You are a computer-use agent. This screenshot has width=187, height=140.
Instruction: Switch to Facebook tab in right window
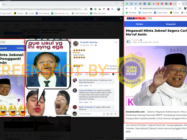tap(145, 4)
